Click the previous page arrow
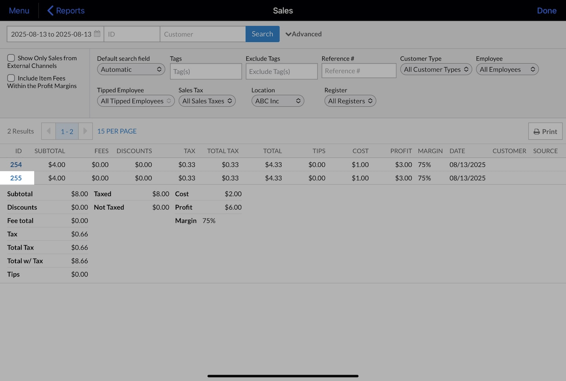The image size is (566, 381). 48,131
